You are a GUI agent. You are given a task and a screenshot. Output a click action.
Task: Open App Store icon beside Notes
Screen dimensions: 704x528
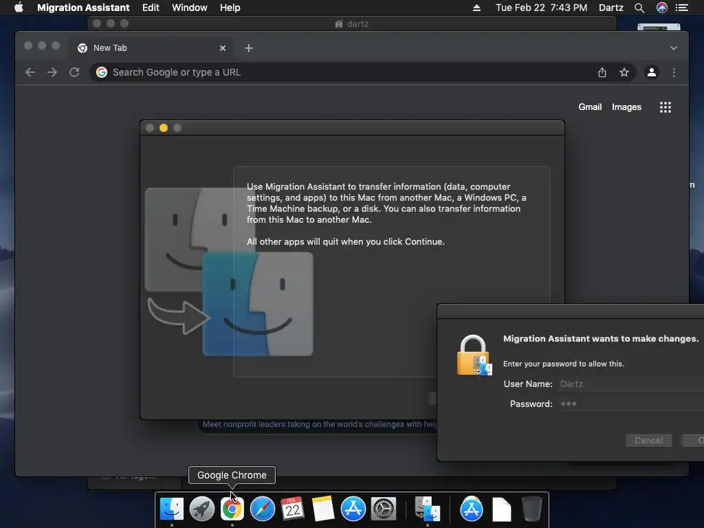pyautogui.click(x=353, y=509)
